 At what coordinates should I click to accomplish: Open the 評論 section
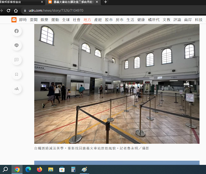coord(177,20)
